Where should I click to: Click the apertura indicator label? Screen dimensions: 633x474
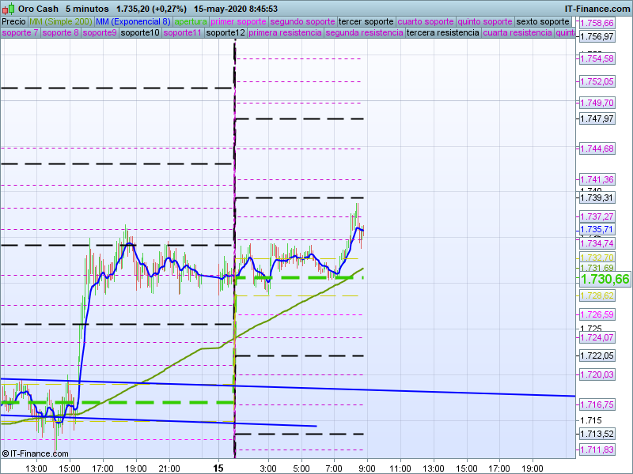click(191, 21)
